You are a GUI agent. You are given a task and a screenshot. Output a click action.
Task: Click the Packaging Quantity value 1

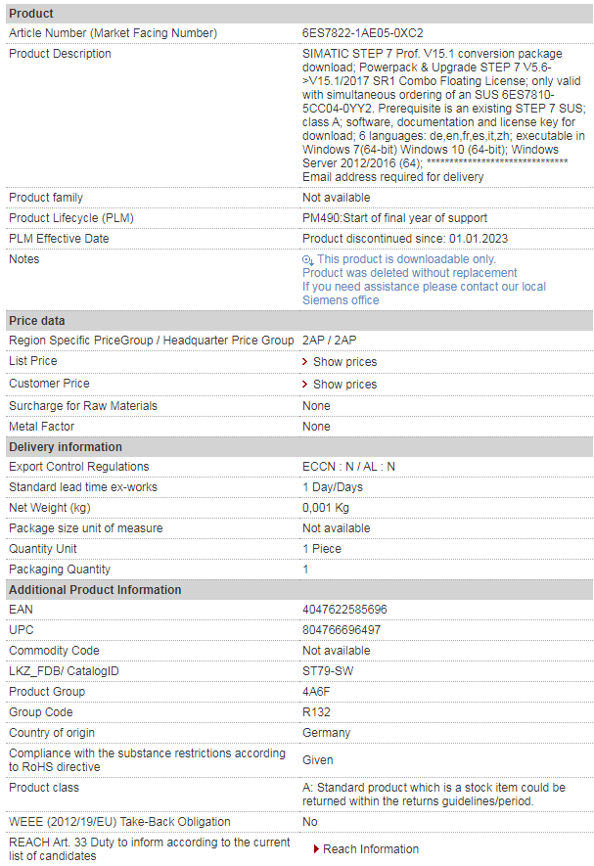click(x=305, y=570)
